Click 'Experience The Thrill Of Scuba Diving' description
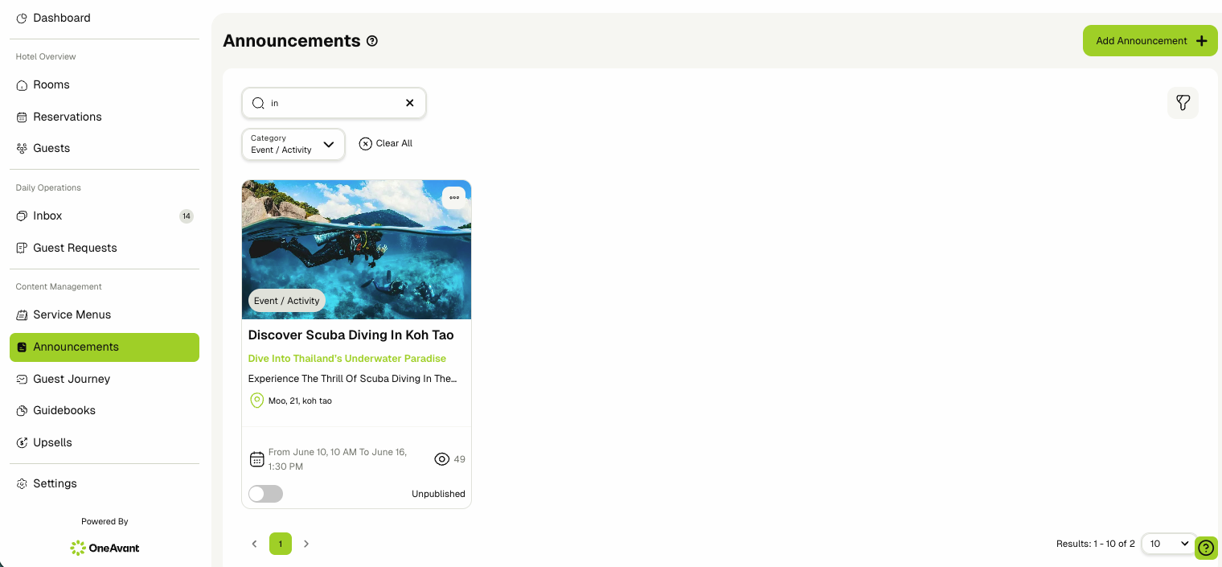Viewport: 1222px width, 567px height. click(352, 378)
